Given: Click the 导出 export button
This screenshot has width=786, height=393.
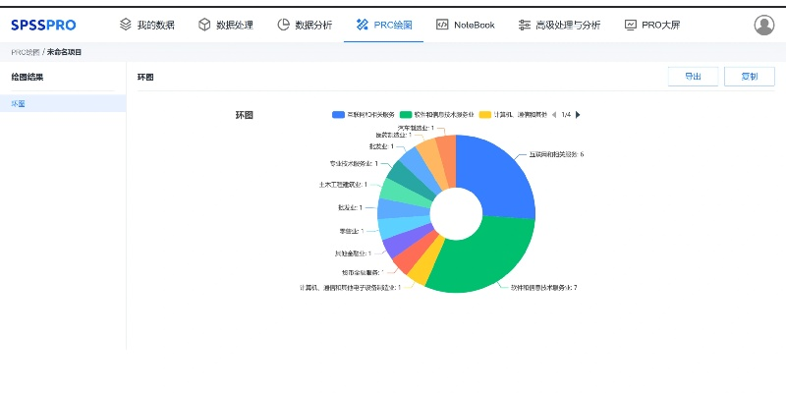Looking at the screenshot, I should [693, 77].
